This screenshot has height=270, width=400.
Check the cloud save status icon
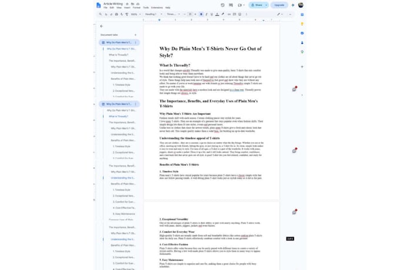pos(138,4)
